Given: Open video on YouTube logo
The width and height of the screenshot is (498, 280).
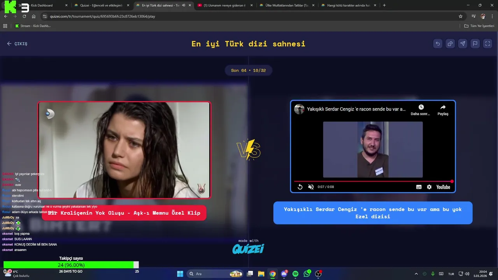Looking at the screenshot, I should coord(443,187).
